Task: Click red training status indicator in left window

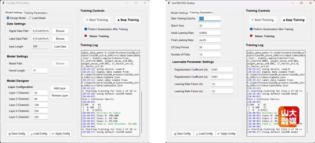Action: 86,36
